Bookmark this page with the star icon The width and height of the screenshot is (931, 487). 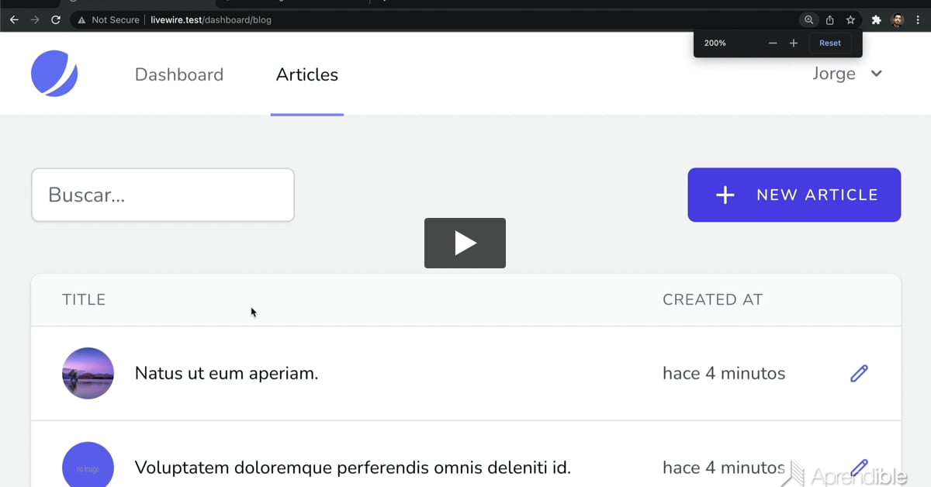(850, 20)
